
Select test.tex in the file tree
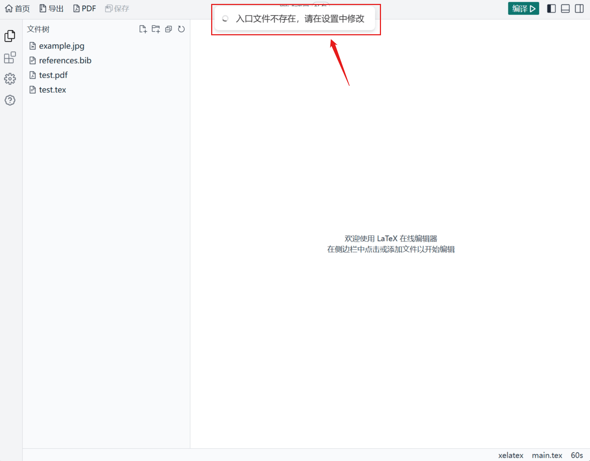tap(52, 89)
